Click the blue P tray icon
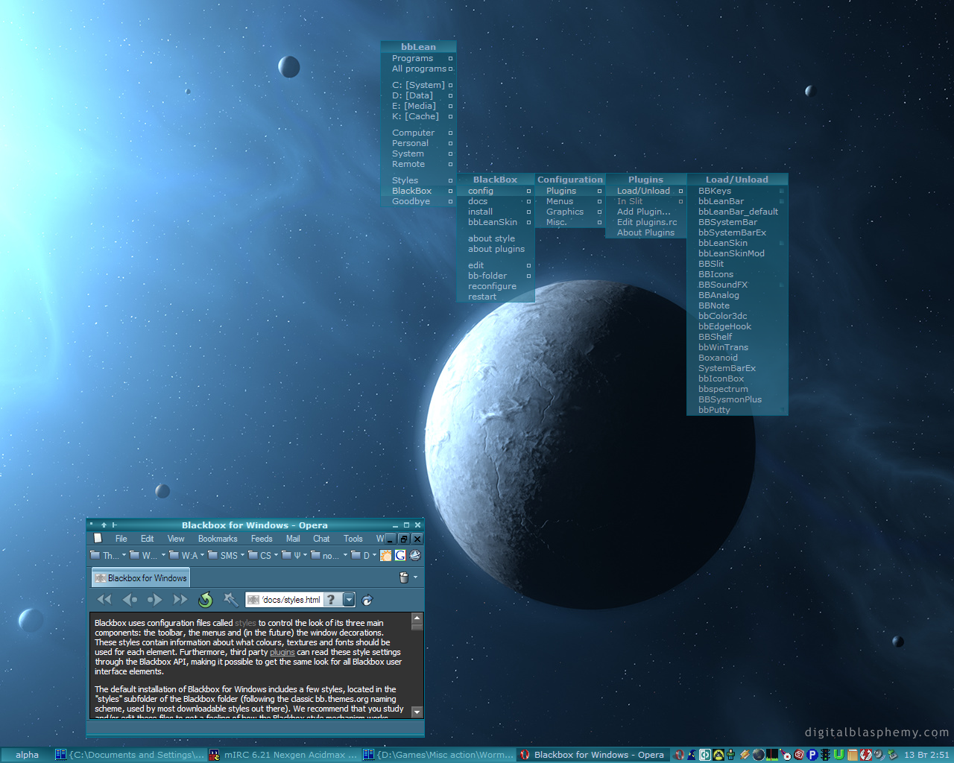 pyautogui.click(x=812, y=755)
